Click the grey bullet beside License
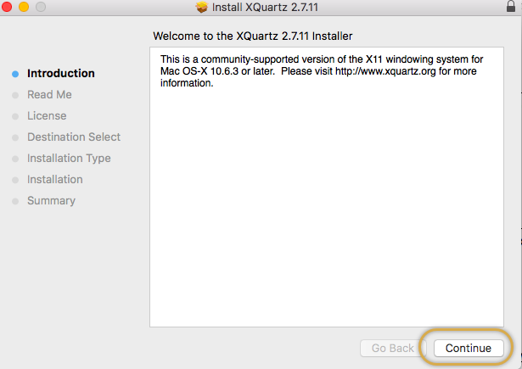The width and height of the screenshot is (522, 369). 15,116
